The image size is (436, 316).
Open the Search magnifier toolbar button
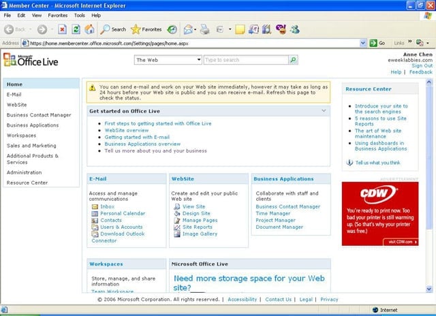click(113, 29)
